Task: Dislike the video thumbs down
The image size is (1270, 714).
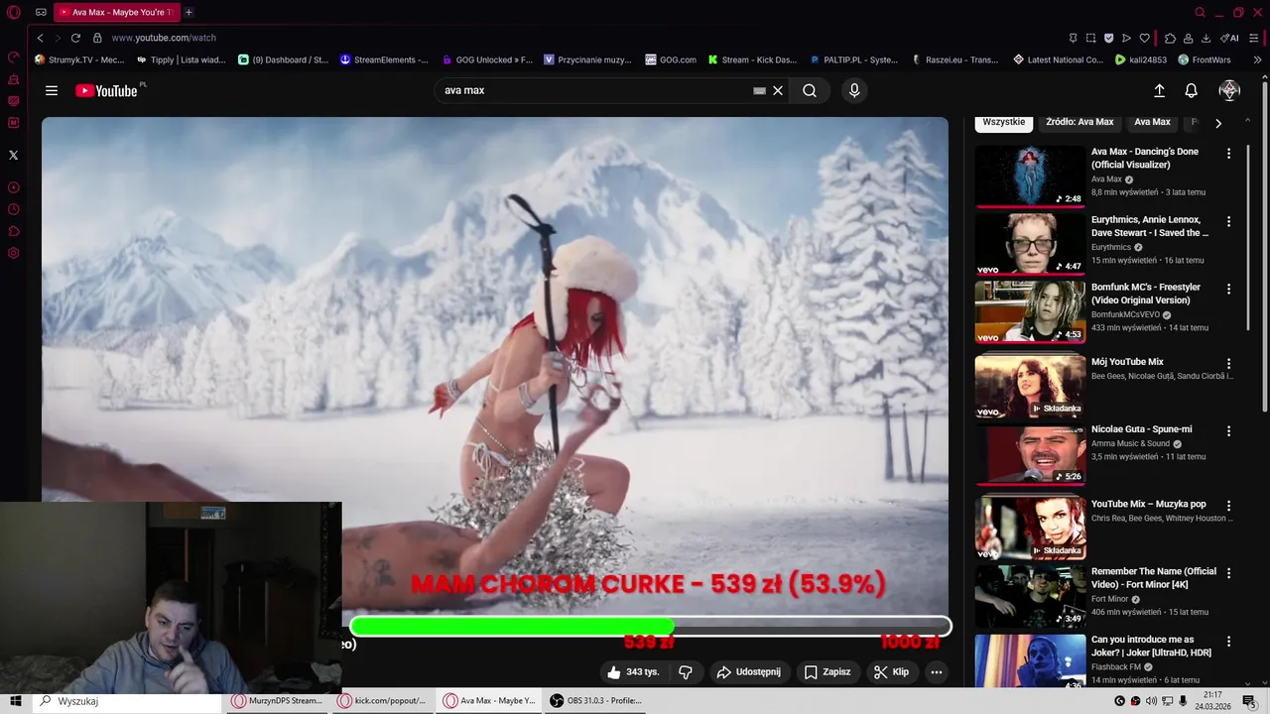Action: pos(686,672)
